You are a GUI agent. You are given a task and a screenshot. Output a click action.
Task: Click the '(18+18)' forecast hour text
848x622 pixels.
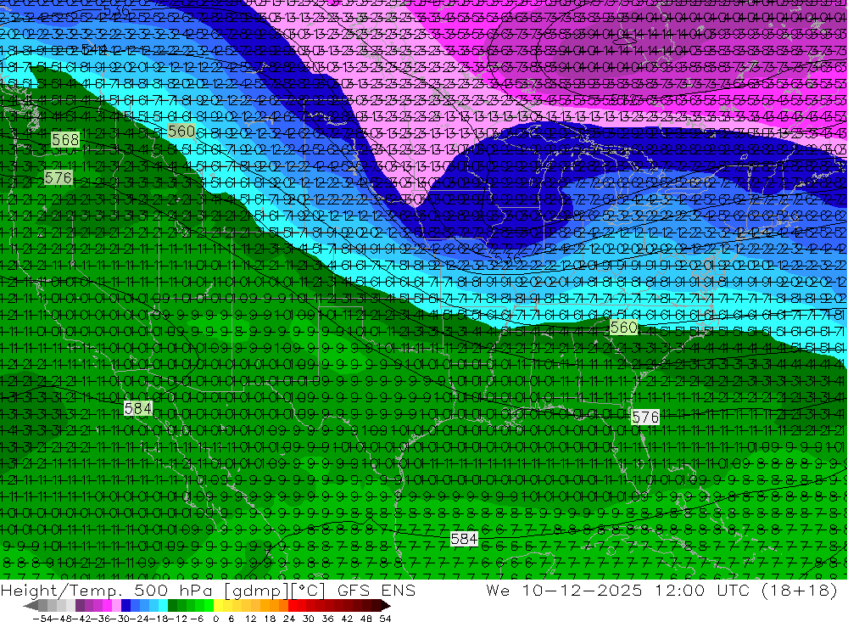pos(801,591)
